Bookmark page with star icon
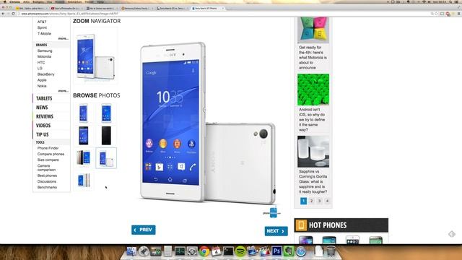 pyautogui.click(x=436, y=14)
